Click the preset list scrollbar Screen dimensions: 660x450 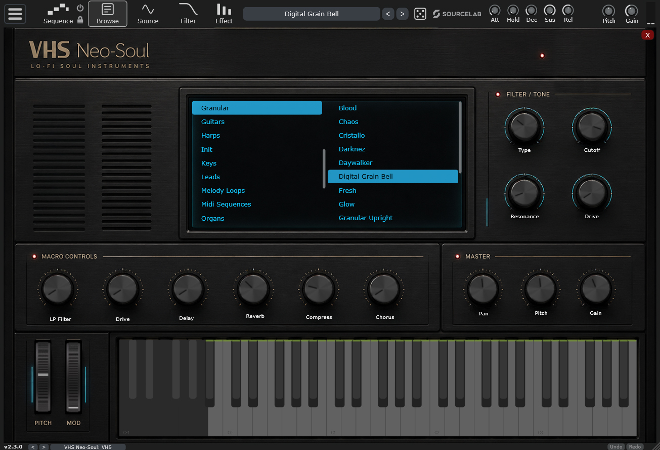point(460,137)
